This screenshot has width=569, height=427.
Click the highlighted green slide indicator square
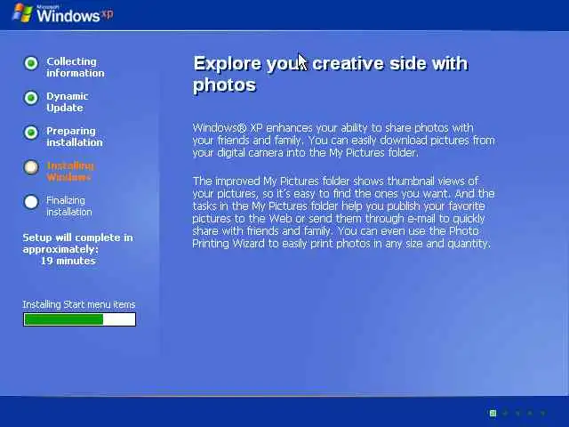point(493,413)
